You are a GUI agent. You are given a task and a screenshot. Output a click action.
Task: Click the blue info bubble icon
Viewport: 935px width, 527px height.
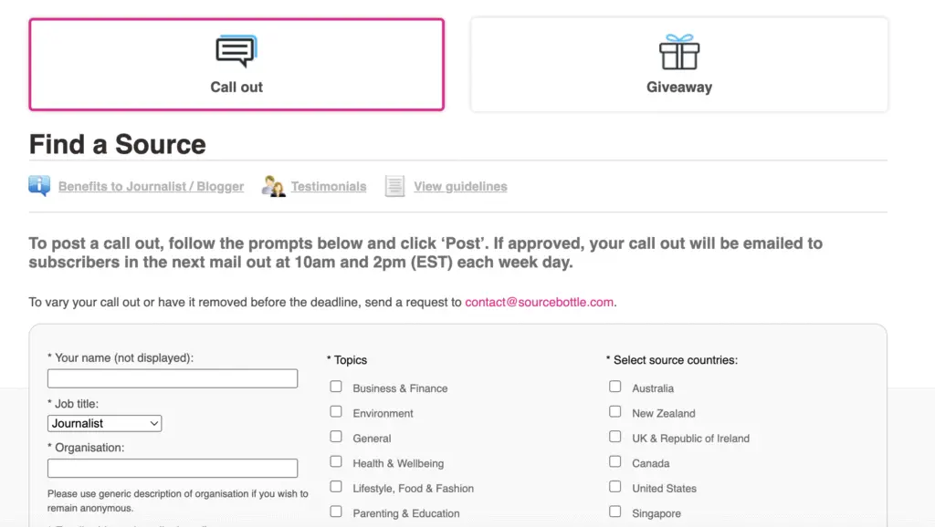tap(39, 186)
